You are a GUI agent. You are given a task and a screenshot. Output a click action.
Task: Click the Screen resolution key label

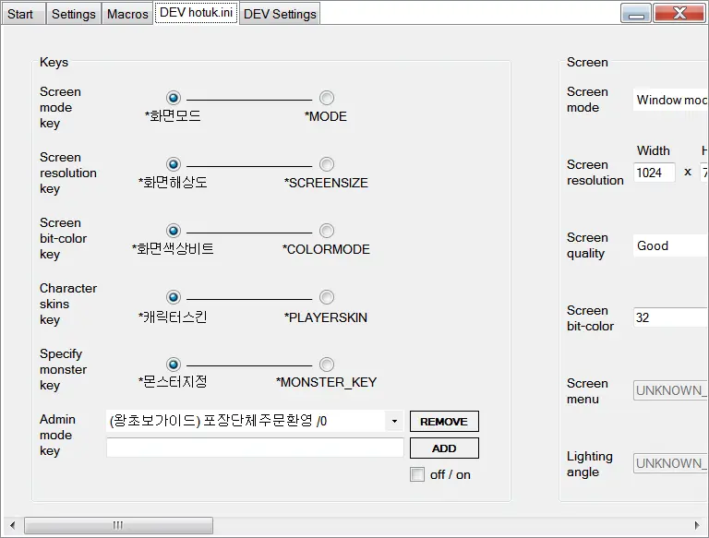[67, 173]
